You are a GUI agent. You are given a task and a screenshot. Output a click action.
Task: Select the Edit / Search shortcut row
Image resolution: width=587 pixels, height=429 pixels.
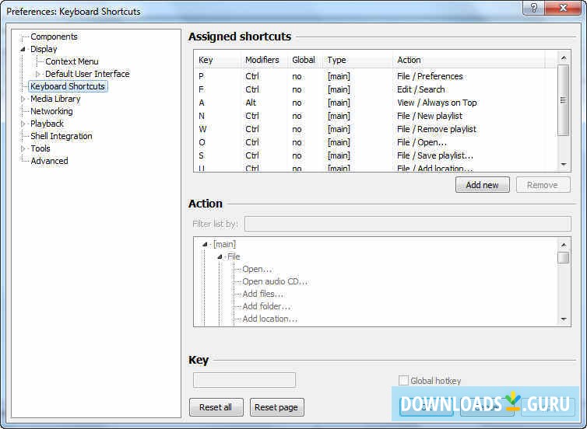click(375, 89)
